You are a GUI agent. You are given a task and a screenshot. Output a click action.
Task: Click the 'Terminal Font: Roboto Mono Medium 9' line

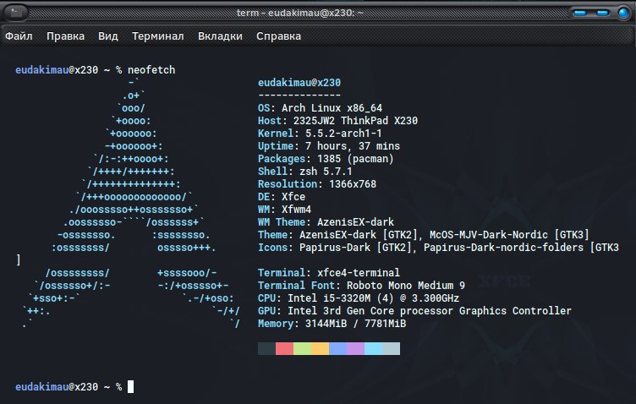point(361,286)
